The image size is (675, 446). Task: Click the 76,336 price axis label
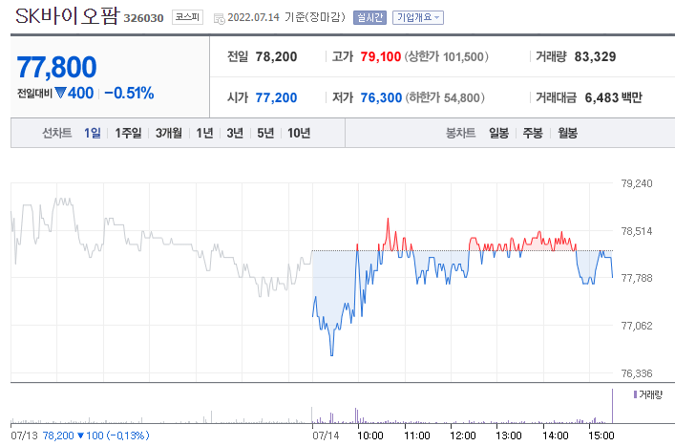point(637,373)
